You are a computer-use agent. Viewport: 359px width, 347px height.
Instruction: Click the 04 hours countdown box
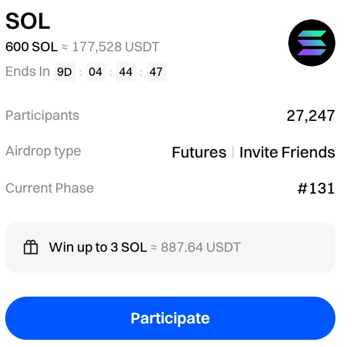[95, 72]
